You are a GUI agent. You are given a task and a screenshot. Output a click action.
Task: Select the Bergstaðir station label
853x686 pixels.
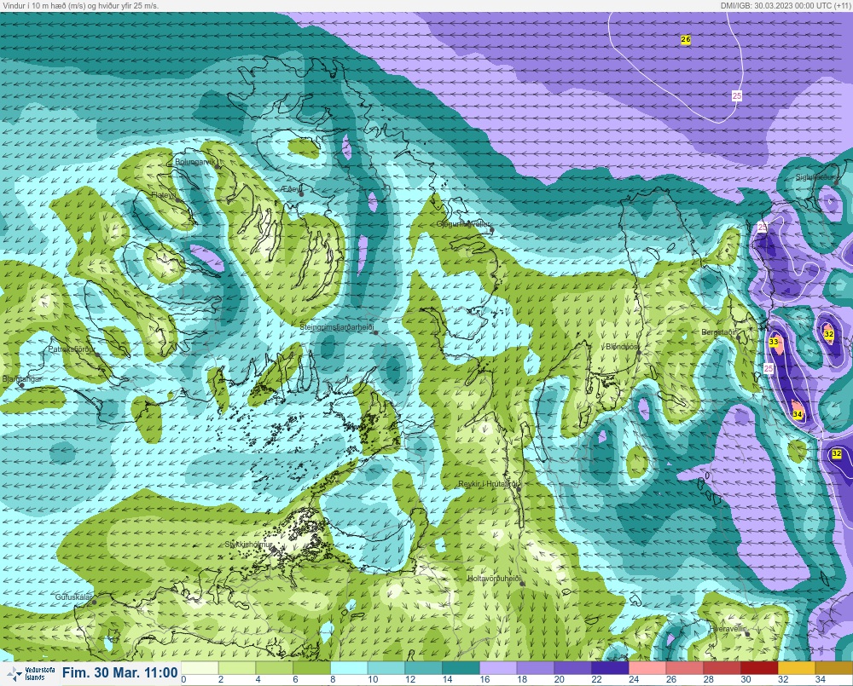pos(718,332)
